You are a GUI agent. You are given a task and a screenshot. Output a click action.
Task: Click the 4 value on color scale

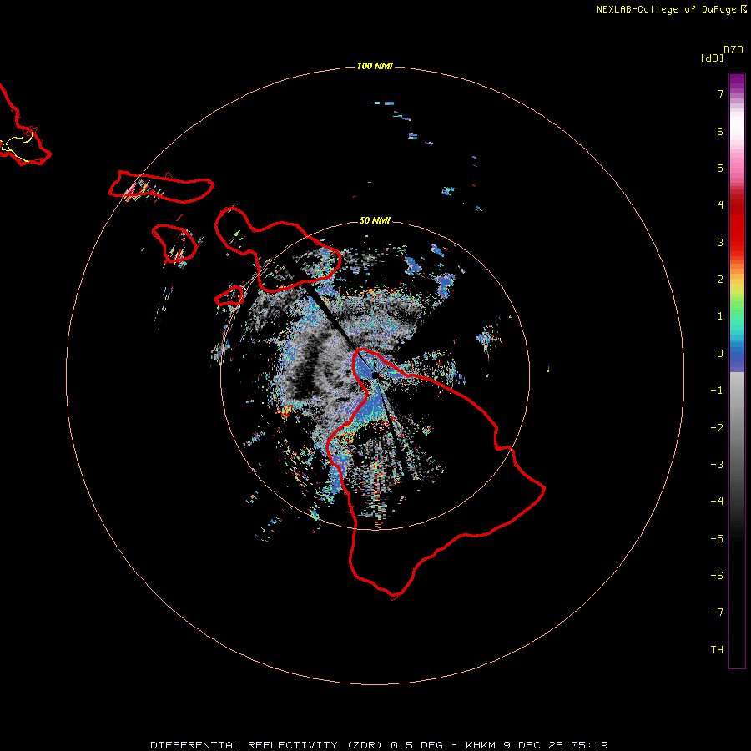coord(720,205)
